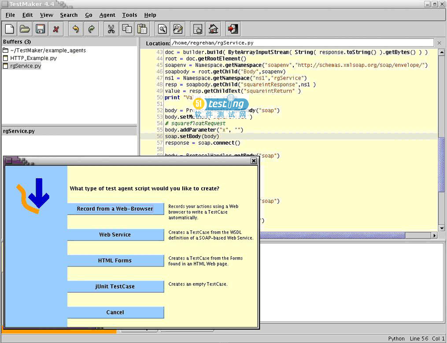Open the Tools menu
The width and height of the screenshot is (447, 343).
129,15
